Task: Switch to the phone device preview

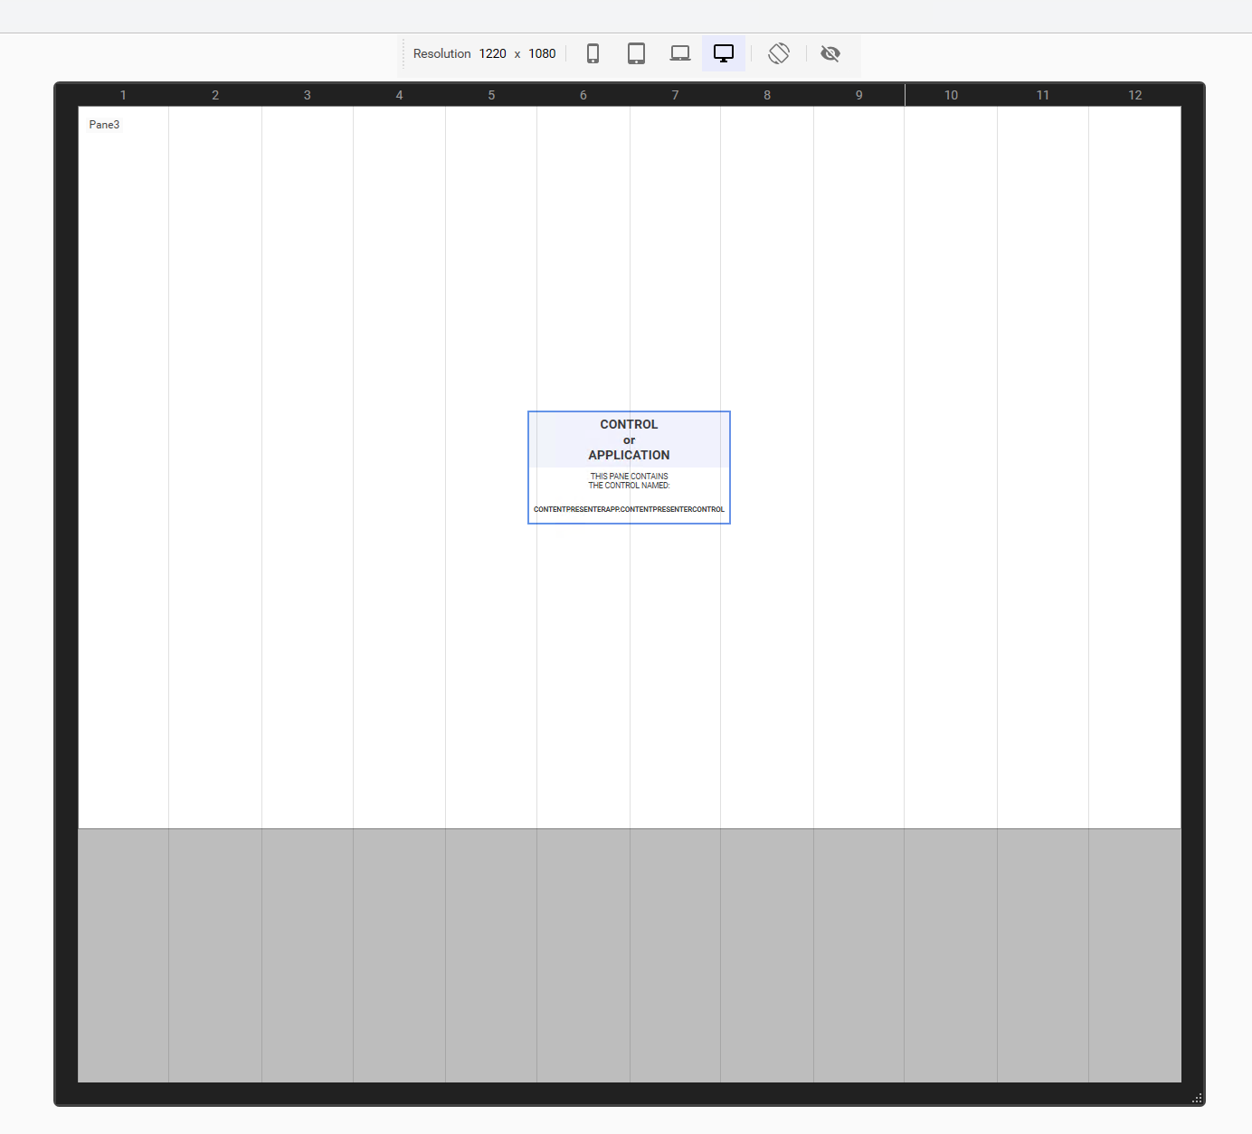Action: click(593, 53)
